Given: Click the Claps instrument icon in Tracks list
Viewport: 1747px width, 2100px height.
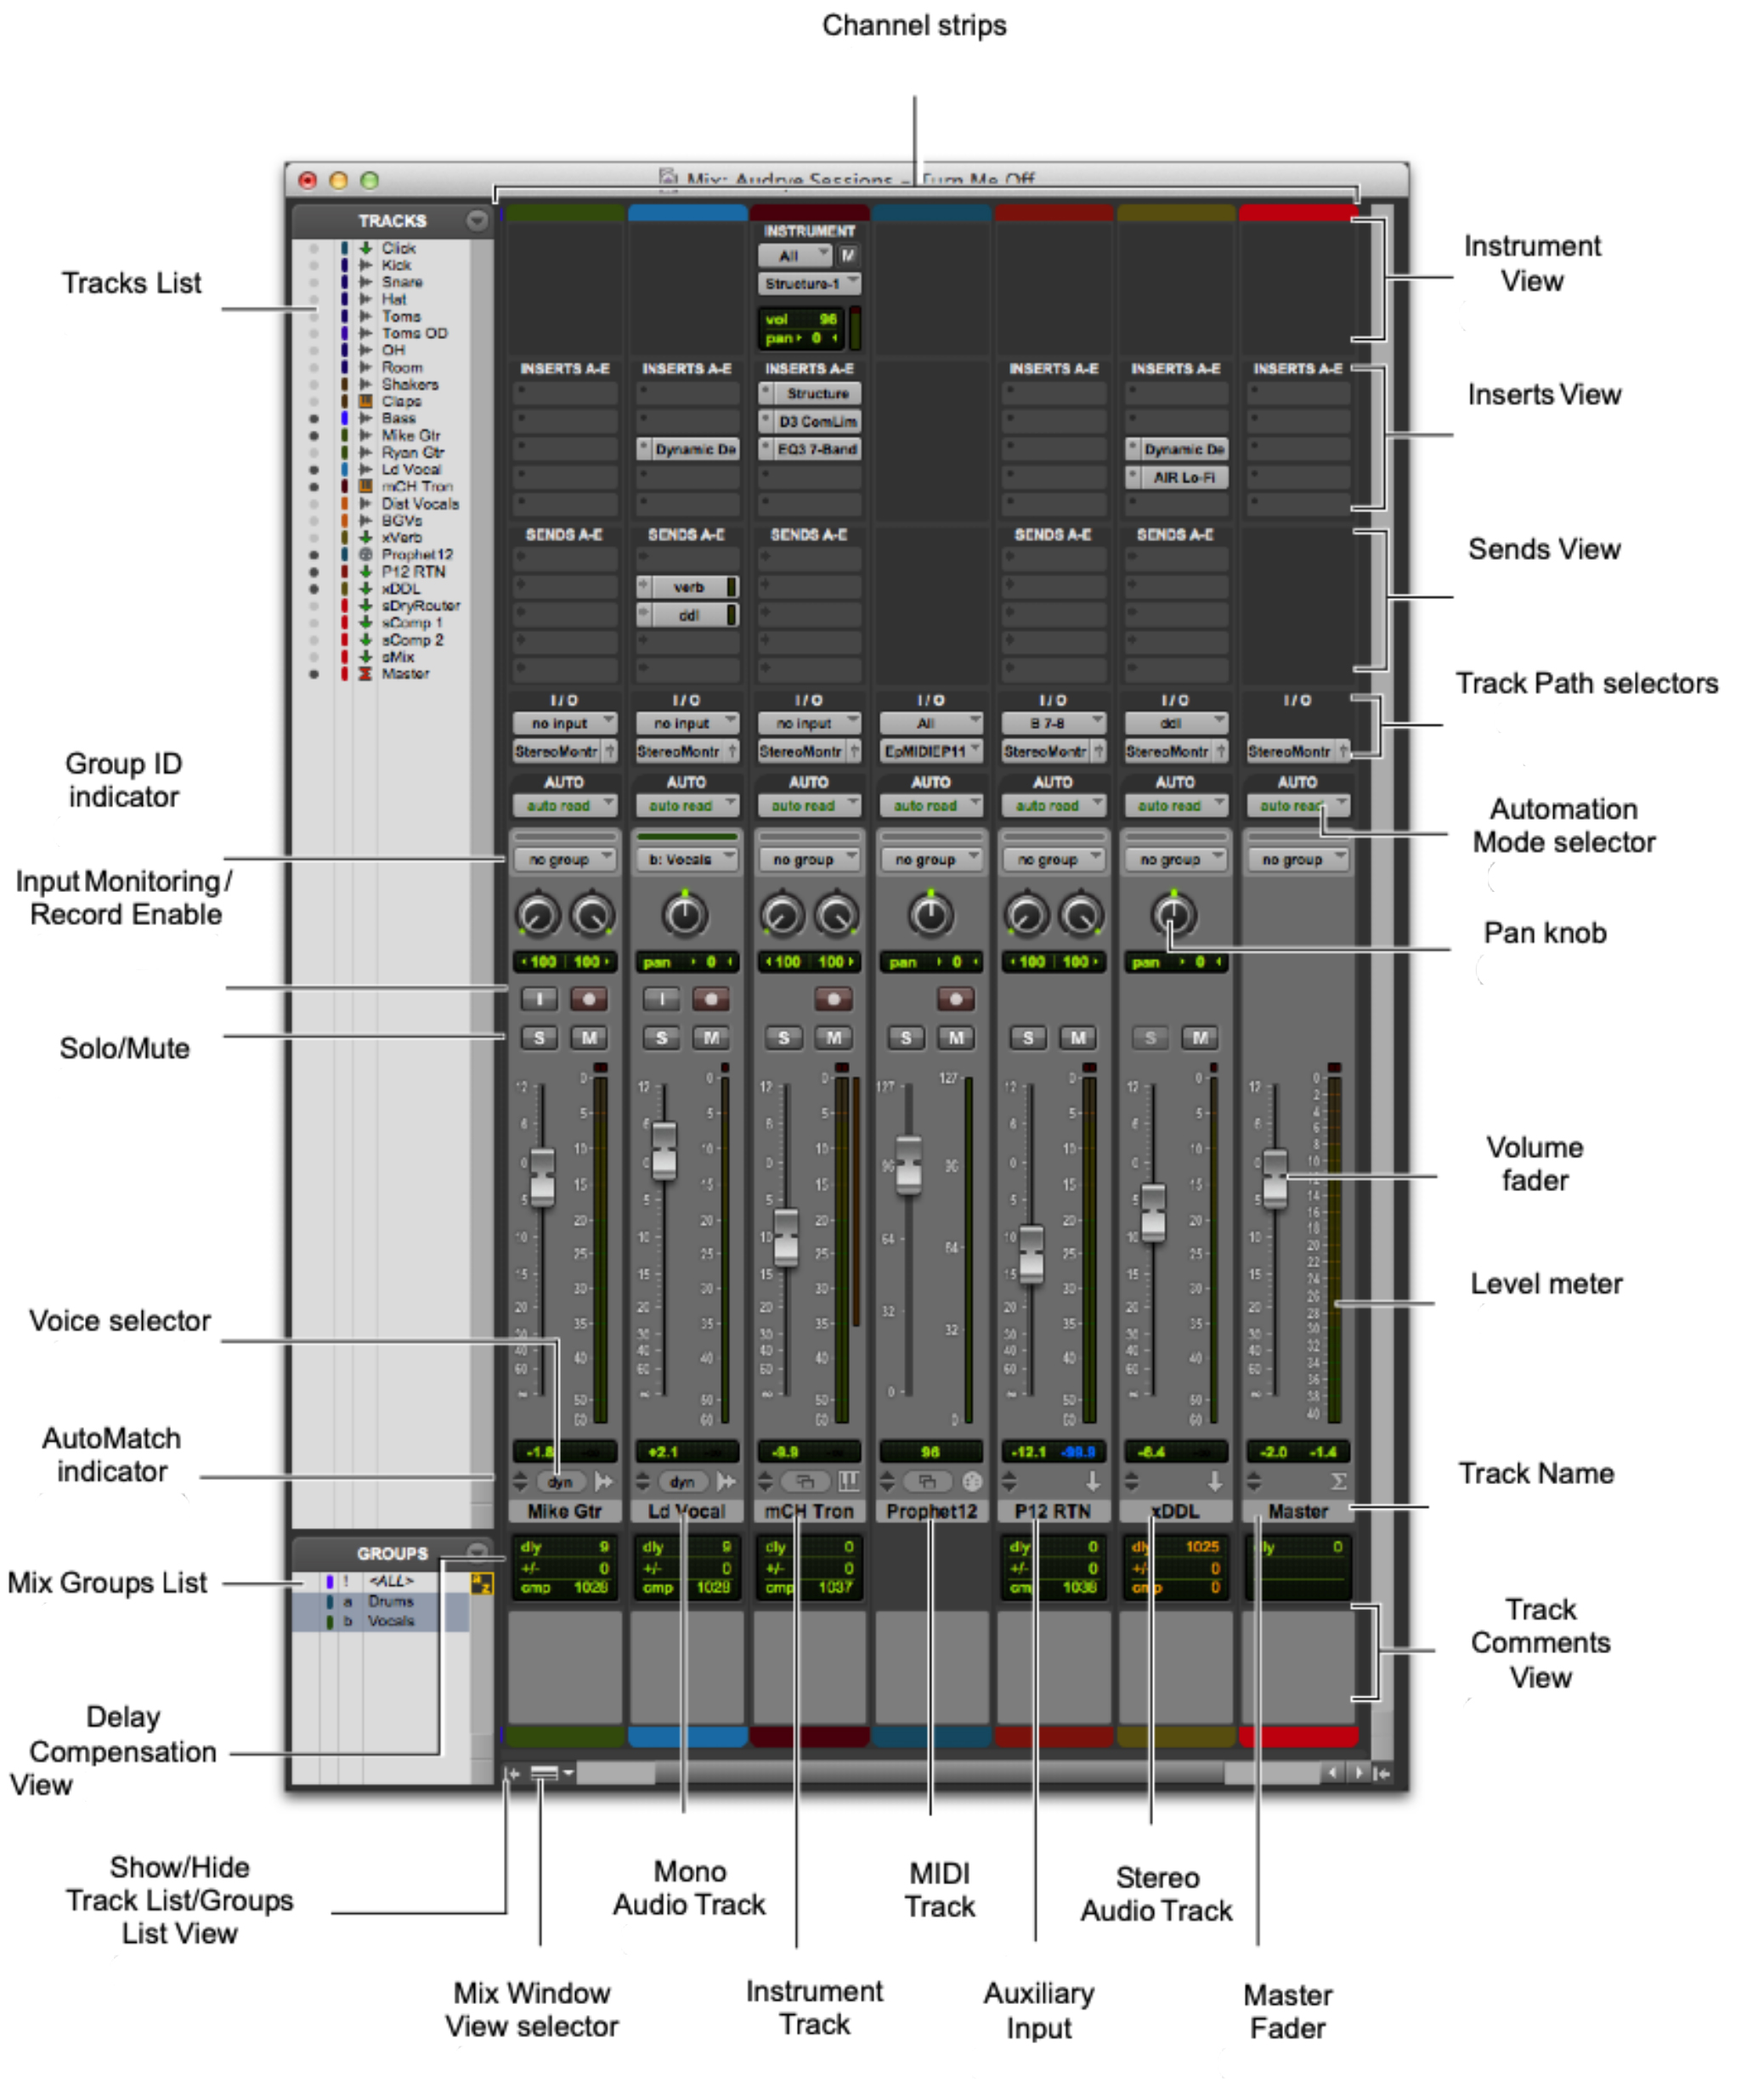Looking at the screenshot, I should [366, 401].
